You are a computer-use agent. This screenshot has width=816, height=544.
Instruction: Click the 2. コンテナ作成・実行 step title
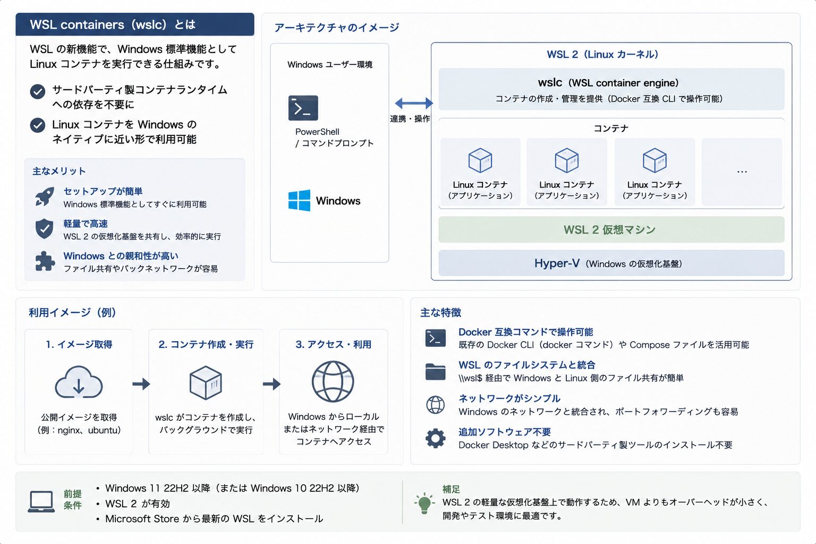[x=206, y=344]
